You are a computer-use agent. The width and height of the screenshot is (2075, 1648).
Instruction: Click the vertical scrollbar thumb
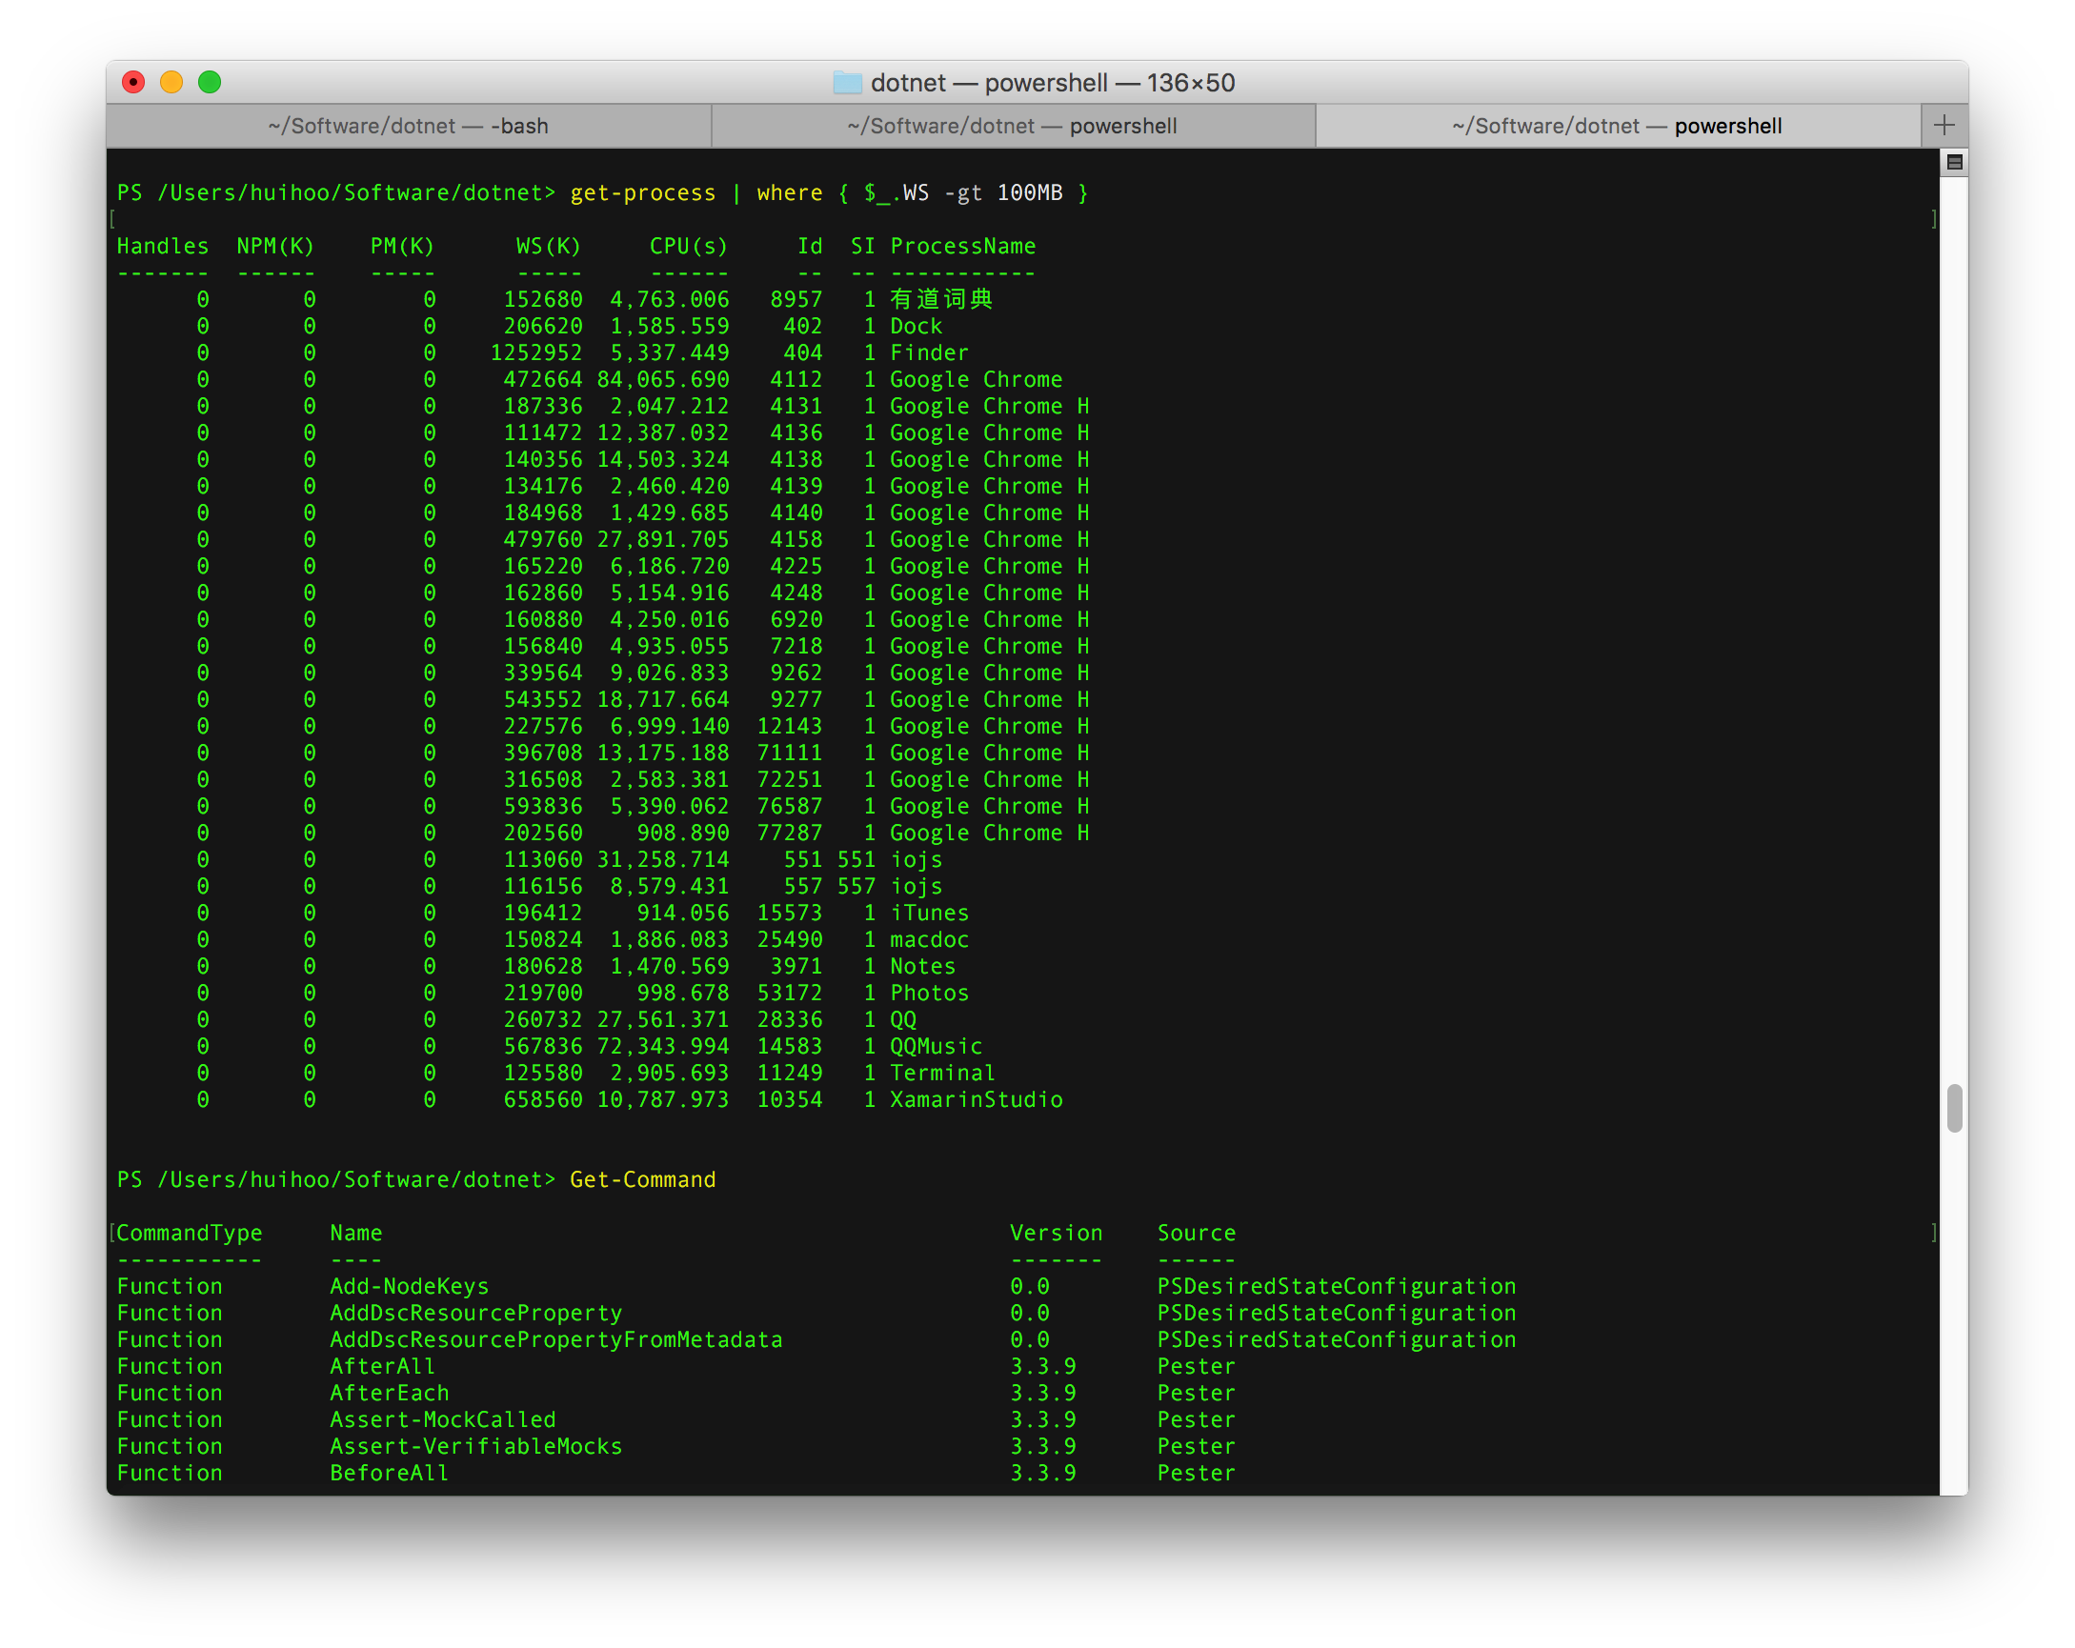coord(1954,1108)
